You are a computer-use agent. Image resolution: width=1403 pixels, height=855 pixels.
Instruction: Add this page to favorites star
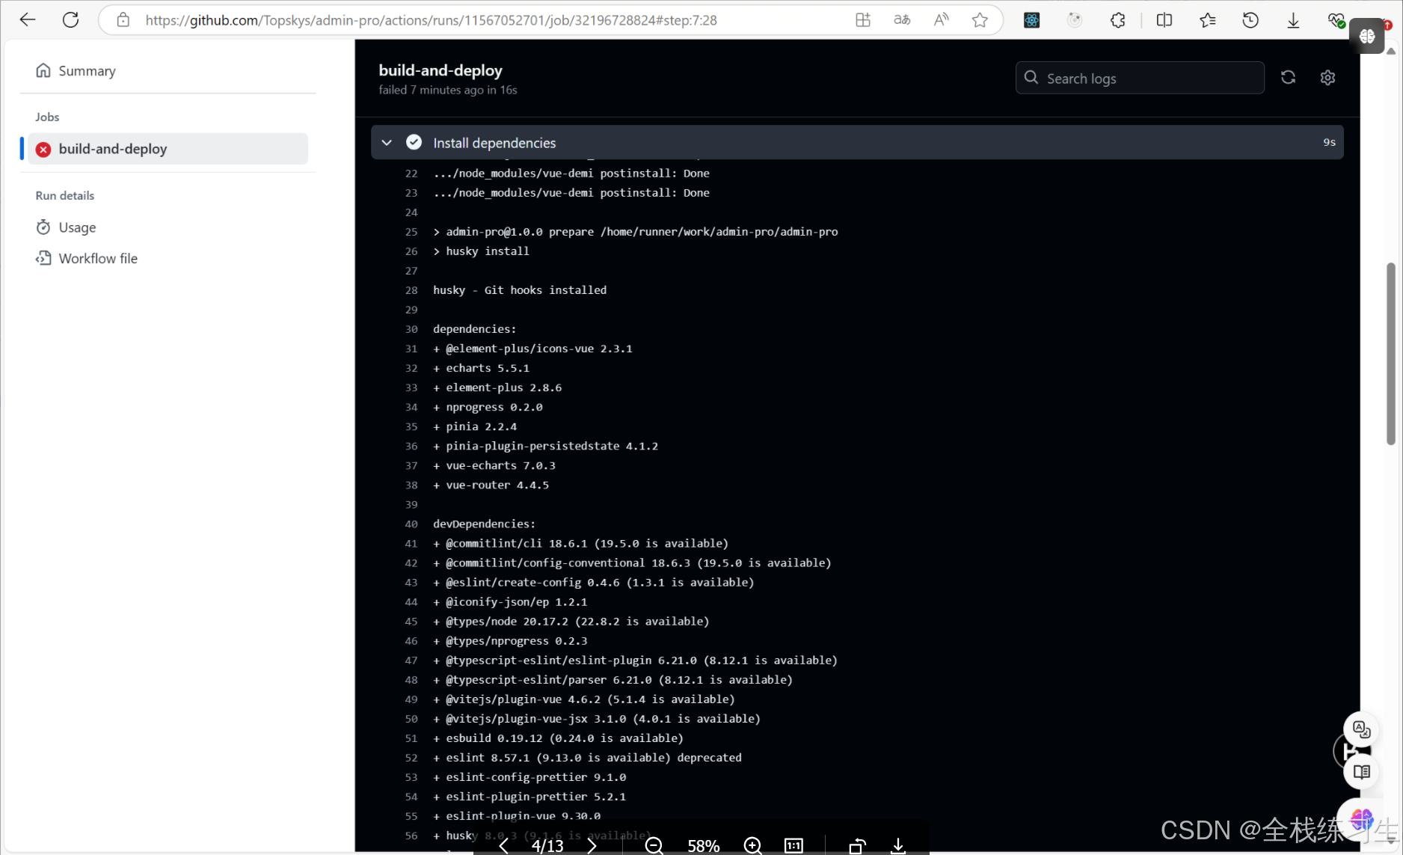980,20
